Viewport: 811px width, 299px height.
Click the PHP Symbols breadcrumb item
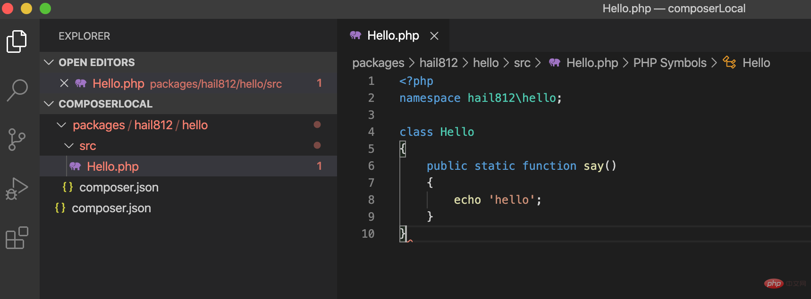coord(669,63)
